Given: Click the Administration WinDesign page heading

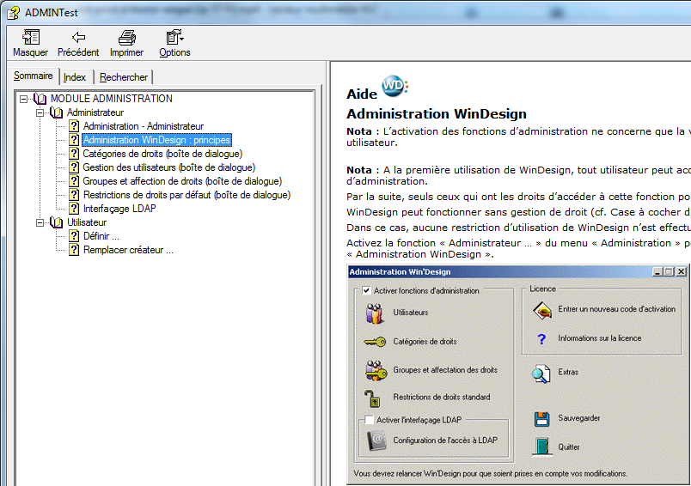Looking at the screenshot, I should [437, 113].
